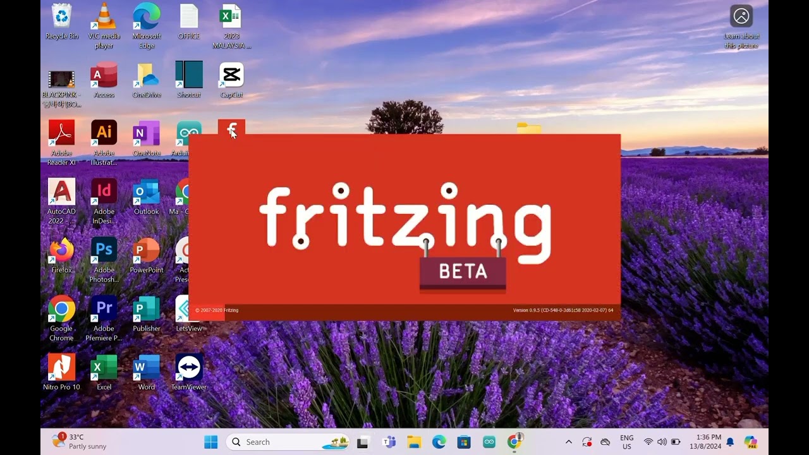
Task: Launch the CapCut shortcut
Action: pyautogui.click(x=231, y=80)
